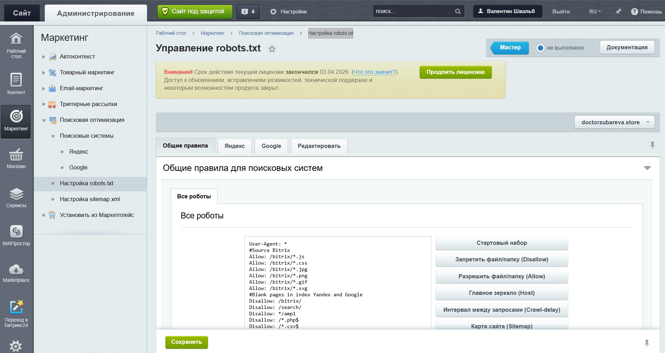Select the Маркетинг sidebar section
This screenshot has height=353, width=665.
click(16, 122)
